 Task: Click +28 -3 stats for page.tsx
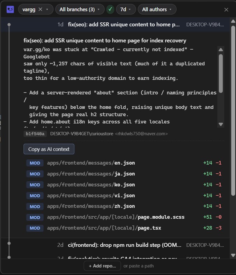click(x=212, y=228)
